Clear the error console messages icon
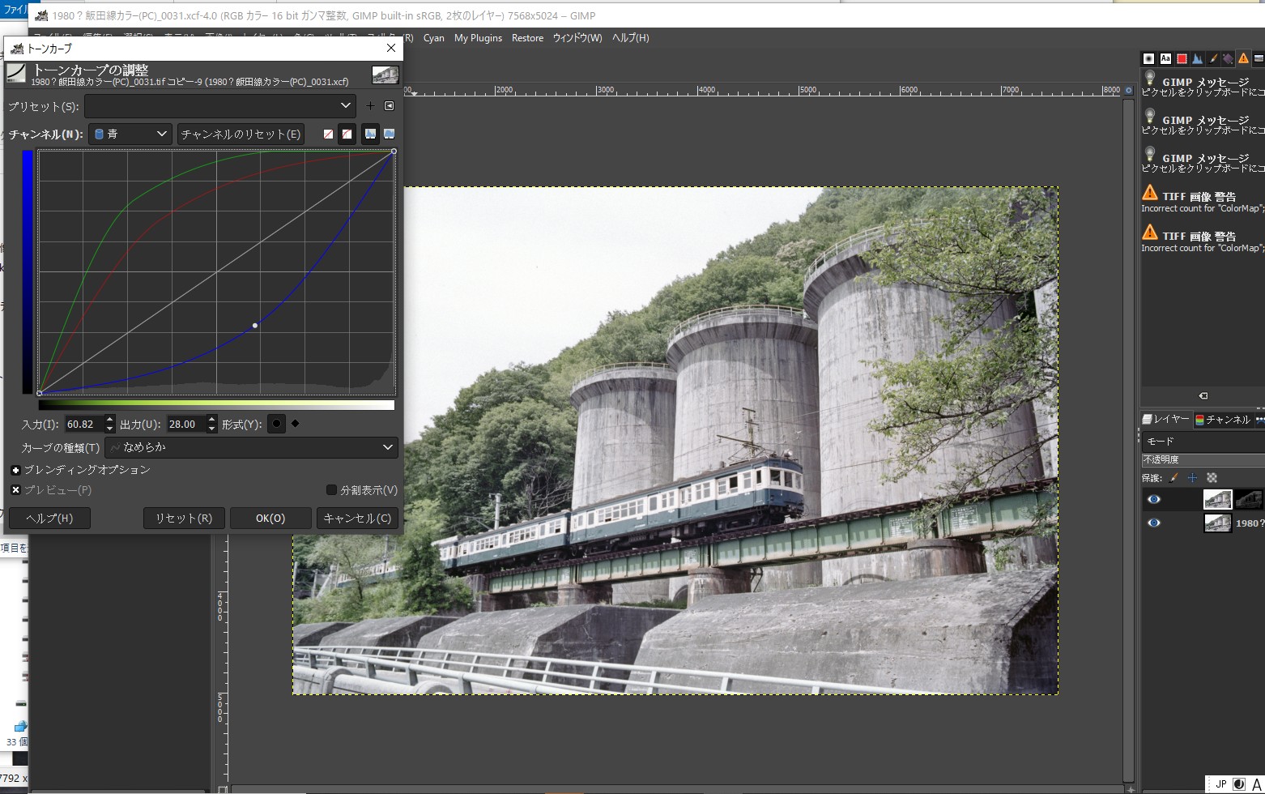The height and width of the screenshot is (794, 1265). [x=1203, y=395]
